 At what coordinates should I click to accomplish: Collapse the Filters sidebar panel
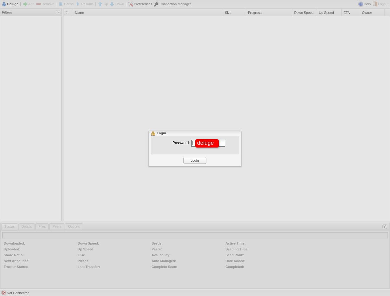click(58, 12)
